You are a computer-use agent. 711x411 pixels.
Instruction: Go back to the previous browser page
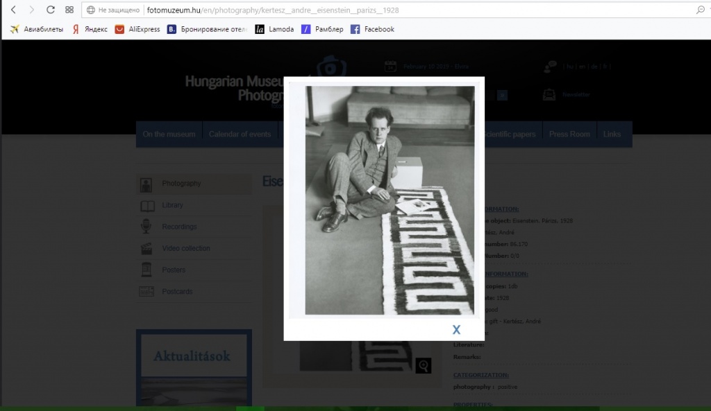pyautogui.click(x=13, y=10)
